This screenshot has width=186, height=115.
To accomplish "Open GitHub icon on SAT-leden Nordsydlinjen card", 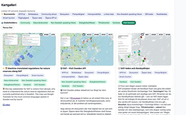I will click(x=142, y=35).
